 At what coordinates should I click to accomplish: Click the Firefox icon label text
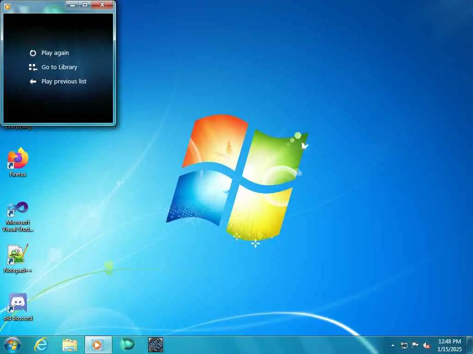click(x=18, y=174)
